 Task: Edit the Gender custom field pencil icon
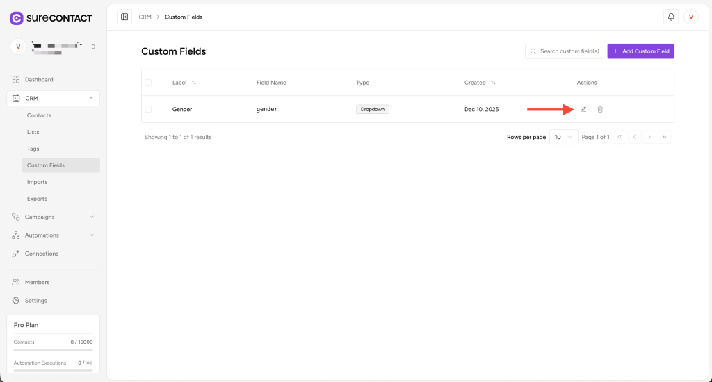pyautogui.click(x=583, y=109)
